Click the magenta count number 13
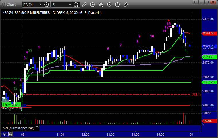Viewport: 218px width, 138px height. coord(169,24)
